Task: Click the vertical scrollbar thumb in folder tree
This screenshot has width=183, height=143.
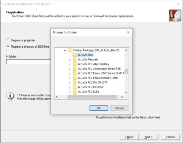Action: click(126, 71)
